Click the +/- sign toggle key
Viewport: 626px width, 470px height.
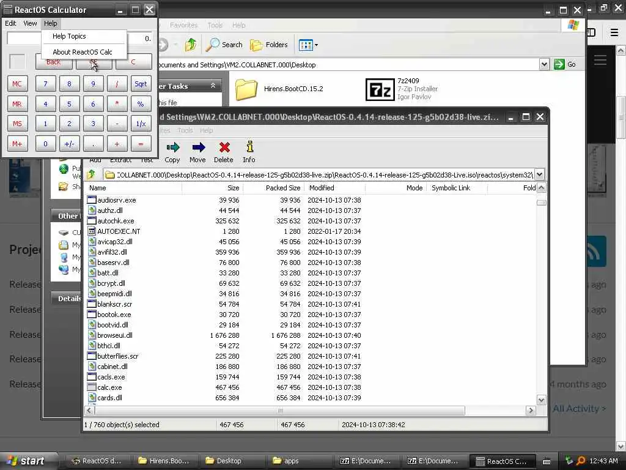70,144
